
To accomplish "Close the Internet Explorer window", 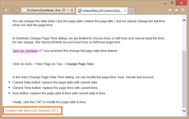I will pos(181,3).
